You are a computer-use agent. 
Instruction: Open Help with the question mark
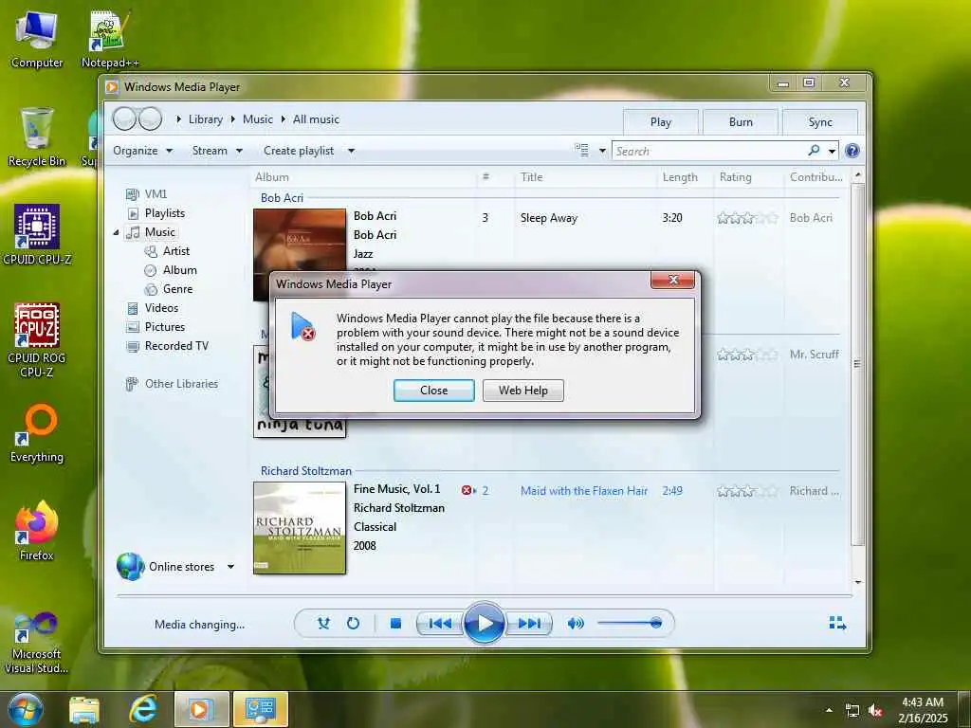(852, 151)
